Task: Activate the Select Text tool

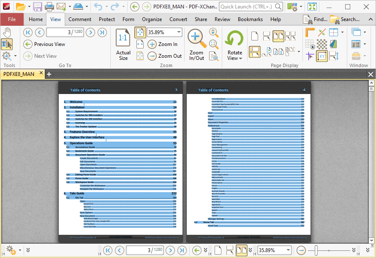Action: [x=7, y=44]
